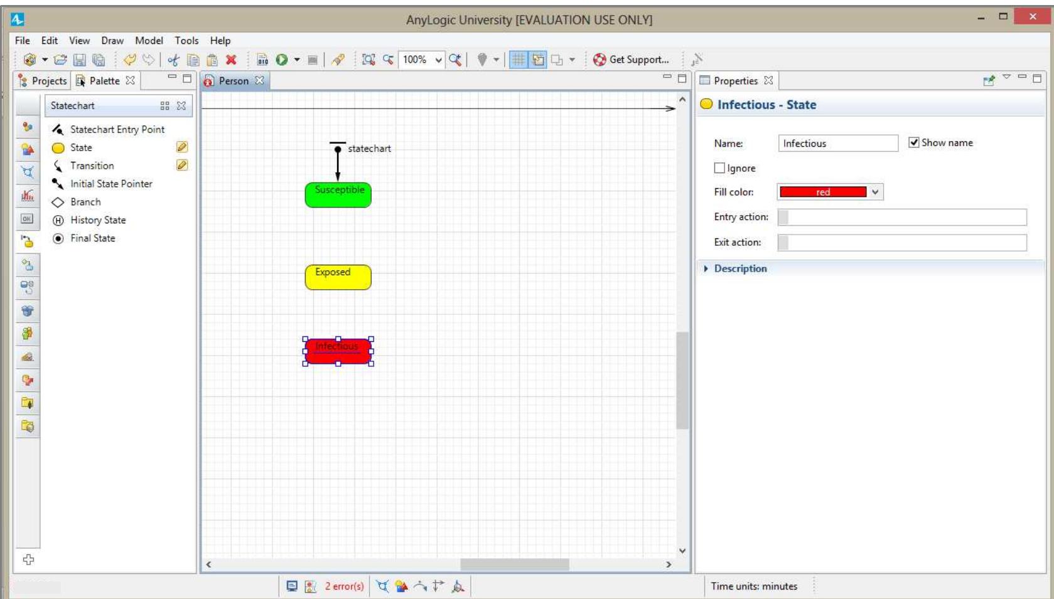Click the Build model icon
1054x599 pixels.
pyautogui.click(x=262, y=60)
